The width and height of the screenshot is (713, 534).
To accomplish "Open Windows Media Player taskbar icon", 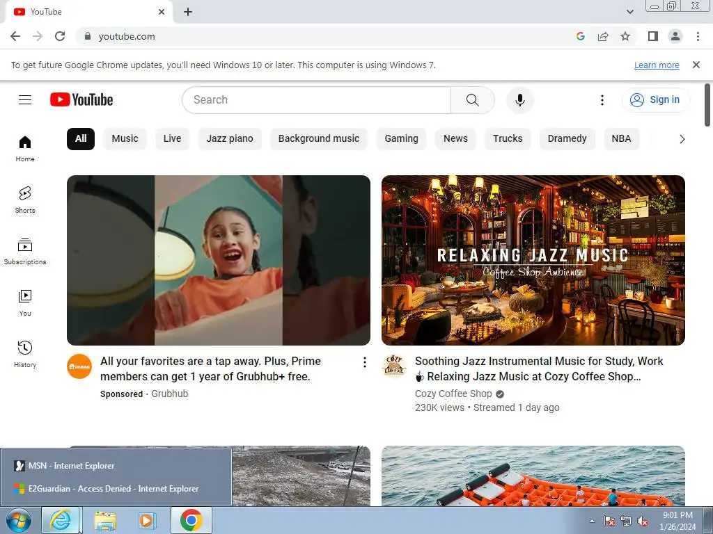I will [x=146, y=520].
